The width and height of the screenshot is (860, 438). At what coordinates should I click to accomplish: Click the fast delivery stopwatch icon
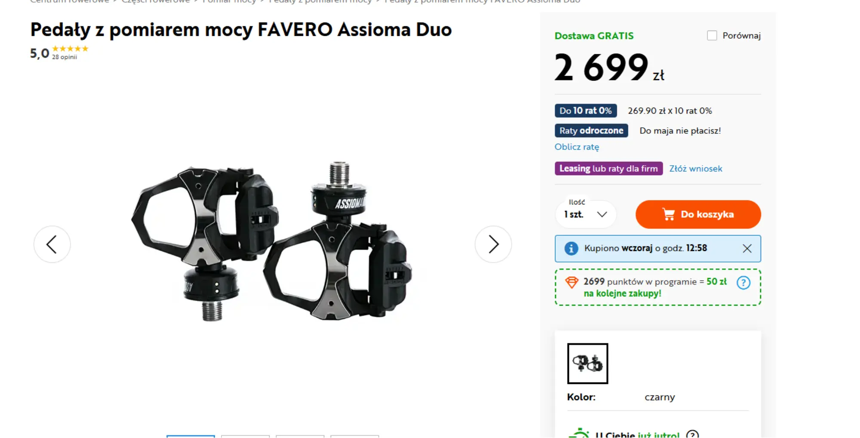[579, 433]
